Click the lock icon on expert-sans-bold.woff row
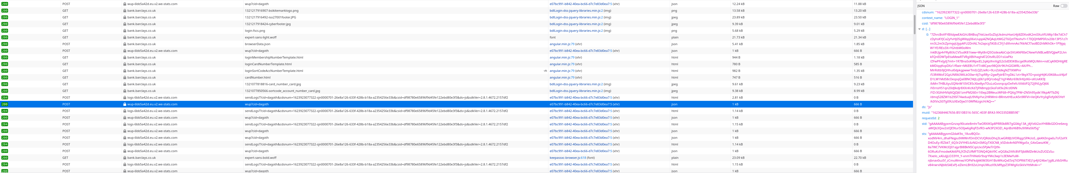 (125, 158)
